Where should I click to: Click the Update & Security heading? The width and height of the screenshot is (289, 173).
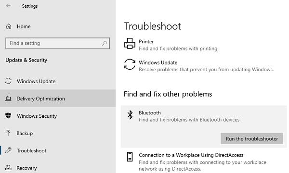click(26, 60)
